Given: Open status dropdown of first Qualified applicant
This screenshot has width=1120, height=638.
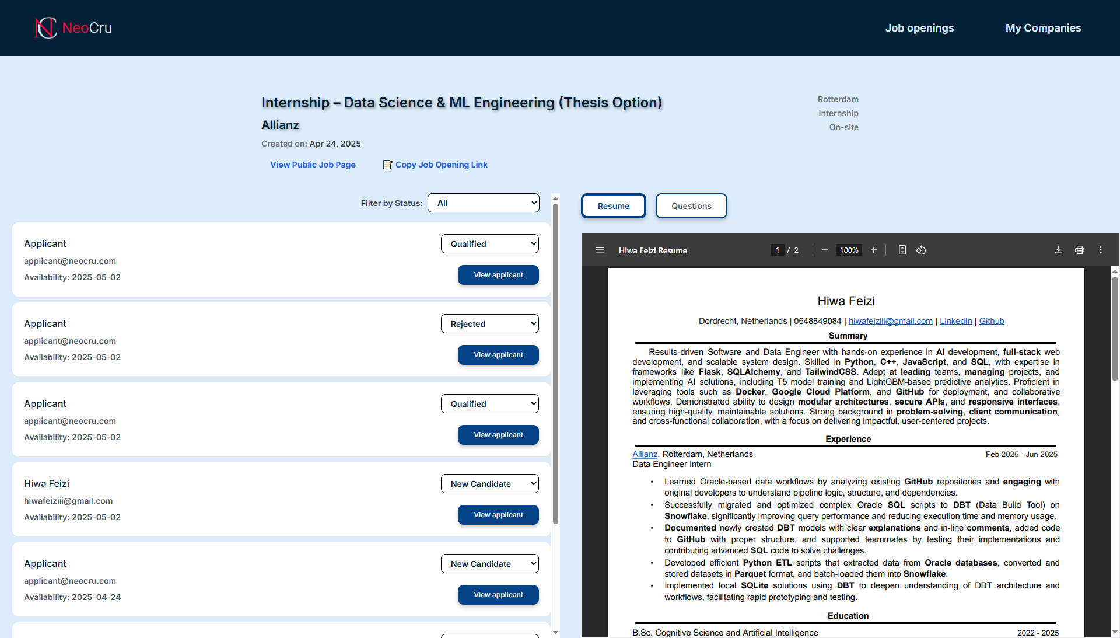Looking at the screenshot, I should pyautogui.click(x=490, y=244).
